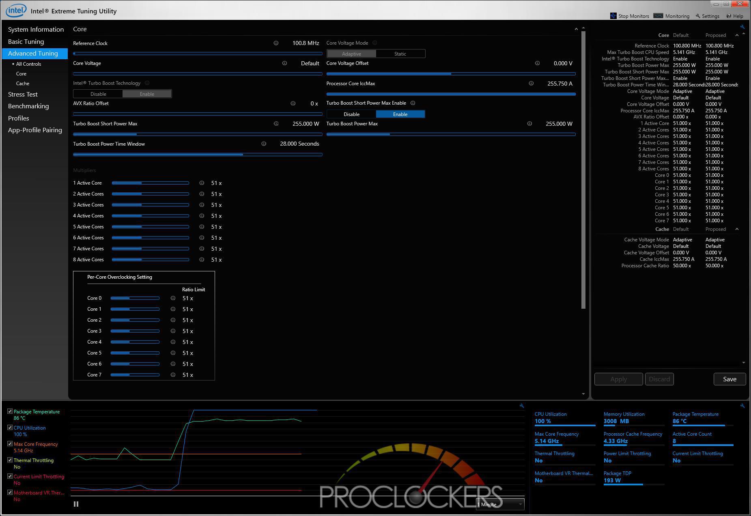Show Turbo Boost Power Time Window info
Viewport: 751px width, 516px height.
tap(264, 144)
